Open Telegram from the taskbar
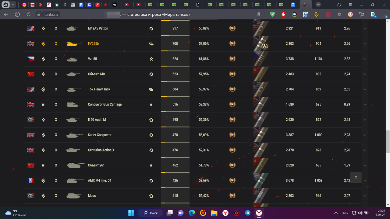This screenshot has width=390, height=219. click(248, 213)
